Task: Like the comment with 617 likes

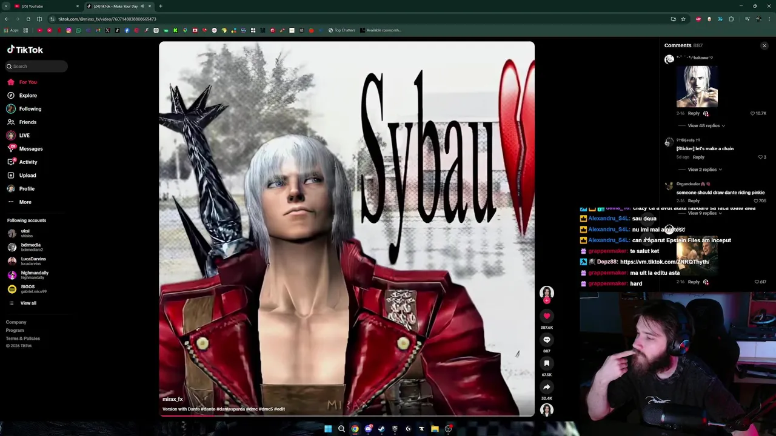Action: pyautogui.click(x=760, y=282)
